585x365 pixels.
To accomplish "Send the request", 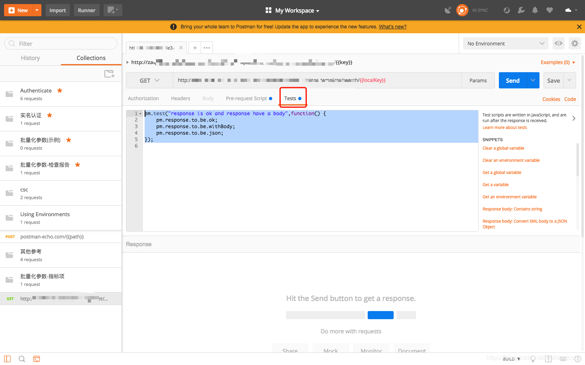I will coord(513,80).
